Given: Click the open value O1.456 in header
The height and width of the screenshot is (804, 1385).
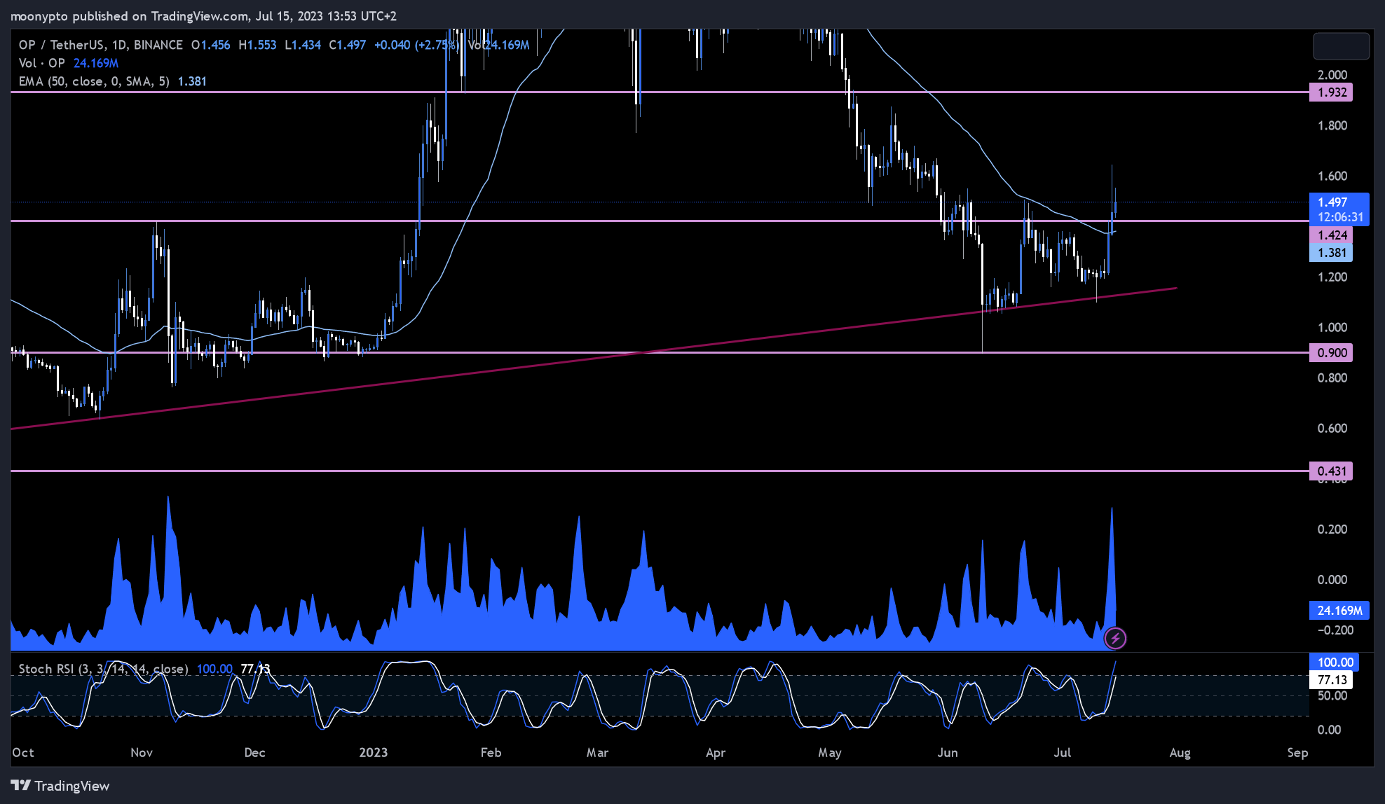Looking at the screenshot, I should pyautogui.click(x=210, y=45).
